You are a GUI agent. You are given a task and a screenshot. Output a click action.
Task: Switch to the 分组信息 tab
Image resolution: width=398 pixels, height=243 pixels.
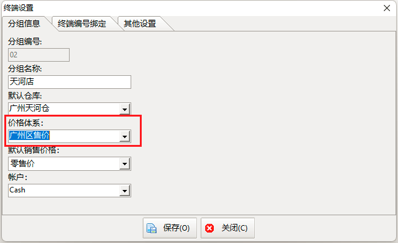click(24, 23)
